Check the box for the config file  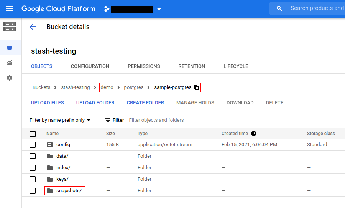point(33,145)
